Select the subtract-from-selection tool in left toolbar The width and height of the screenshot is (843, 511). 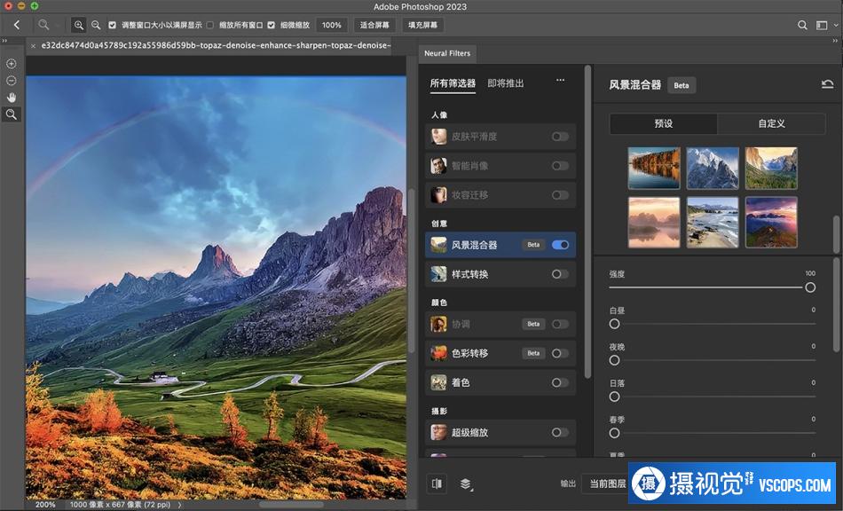click(11, 81)
